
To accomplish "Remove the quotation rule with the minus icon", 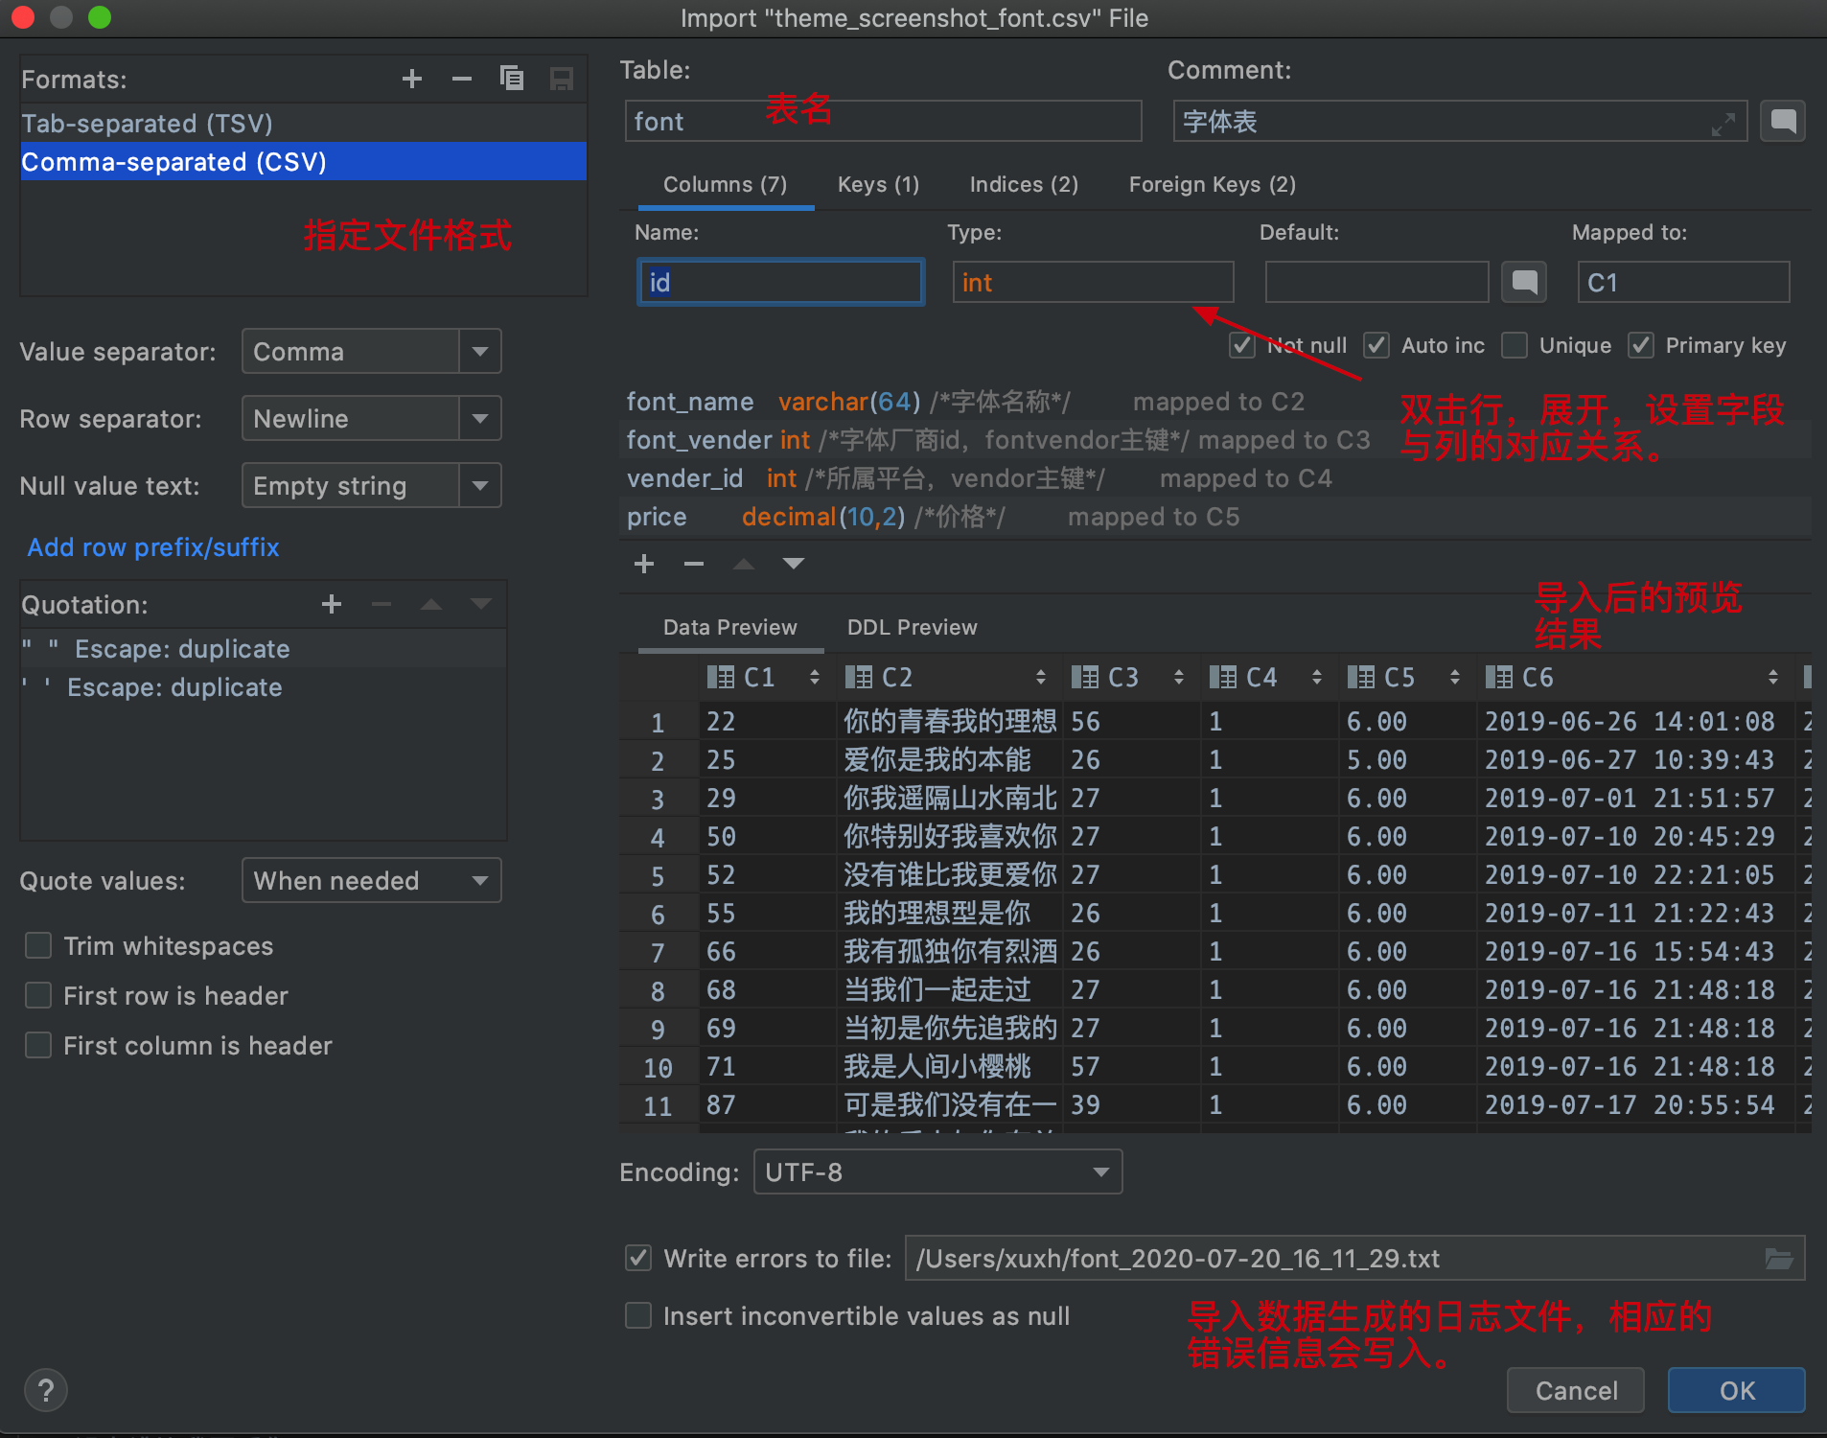I will (382, 604).
